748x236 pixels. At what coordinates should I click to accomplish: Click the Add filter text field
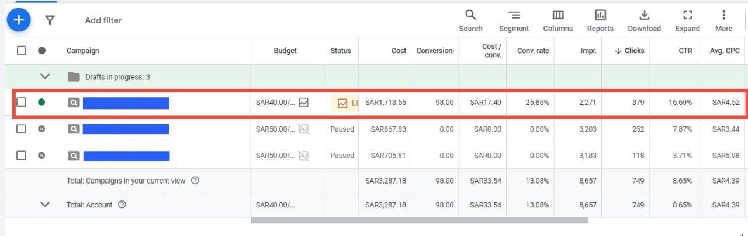click(103, 20)
